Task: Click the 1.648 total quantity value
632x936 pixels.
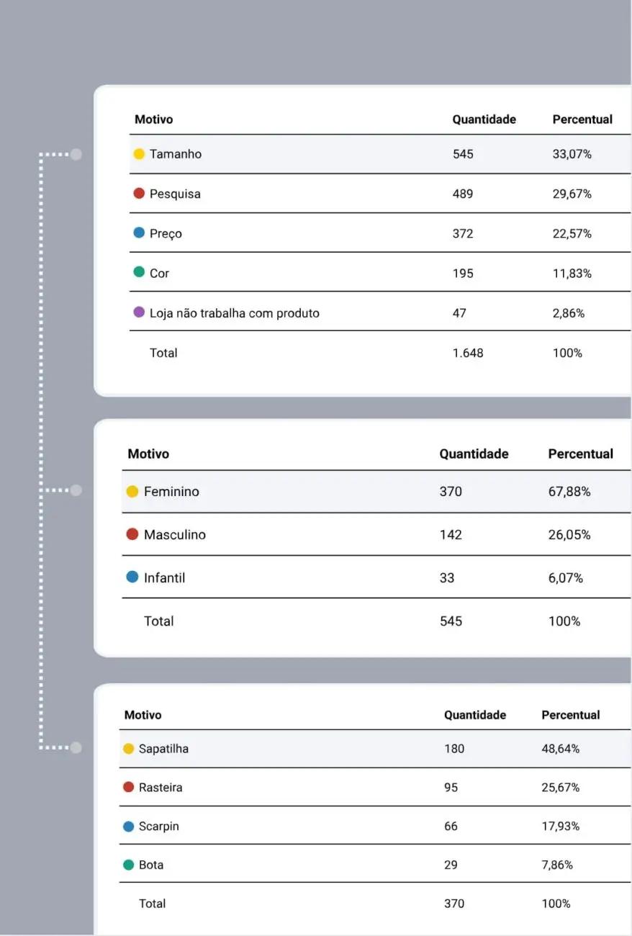Action: click(x=468, y=353)
